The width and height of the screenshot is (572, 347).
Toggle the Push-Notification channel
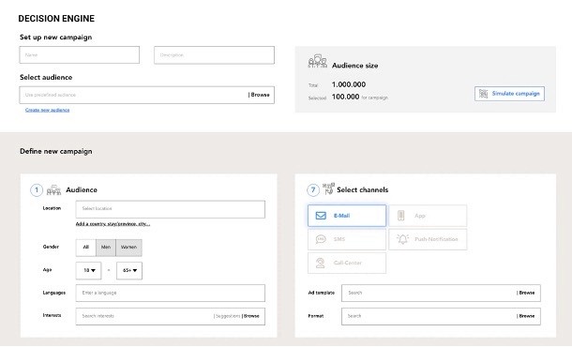click(x=428, y=239)
